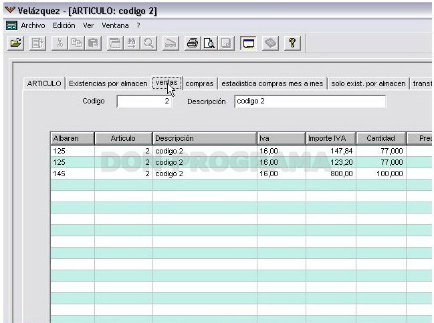Open print preview icon
Screen dimensions: 434x323
pos(209,43)
